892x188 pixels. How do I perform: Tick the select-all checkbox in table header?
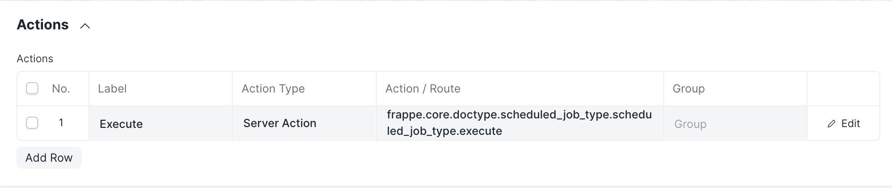point(32,89)
